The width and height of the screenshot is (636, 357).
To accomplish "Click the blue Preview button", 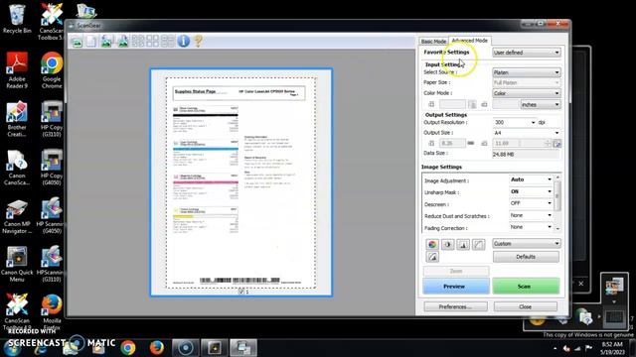I will pyautogui.click(x=456, y=287).
